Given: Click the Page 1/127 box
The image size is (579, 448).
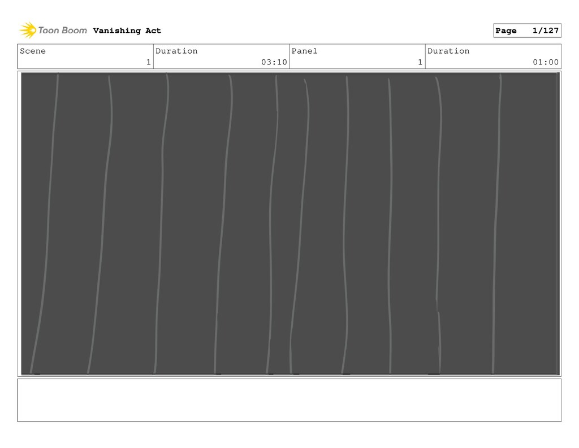Looking at the screenshot, I should coord(527,31).
